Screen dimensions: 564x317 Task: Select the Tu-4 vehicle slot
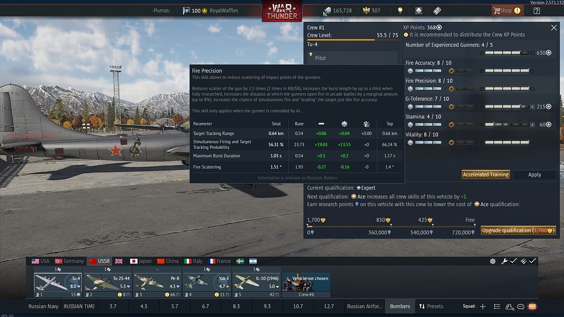click(58, 282)
